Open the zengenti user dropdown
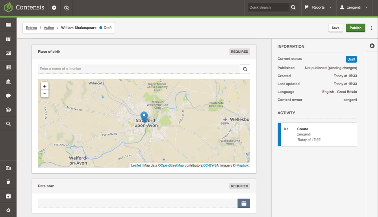The width and height of the screenshot is (378, 217). pos(354,7)
